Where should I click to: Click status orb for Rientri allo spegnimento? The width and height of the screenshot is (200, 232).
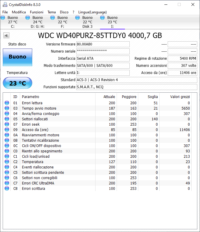click(7, 151)
